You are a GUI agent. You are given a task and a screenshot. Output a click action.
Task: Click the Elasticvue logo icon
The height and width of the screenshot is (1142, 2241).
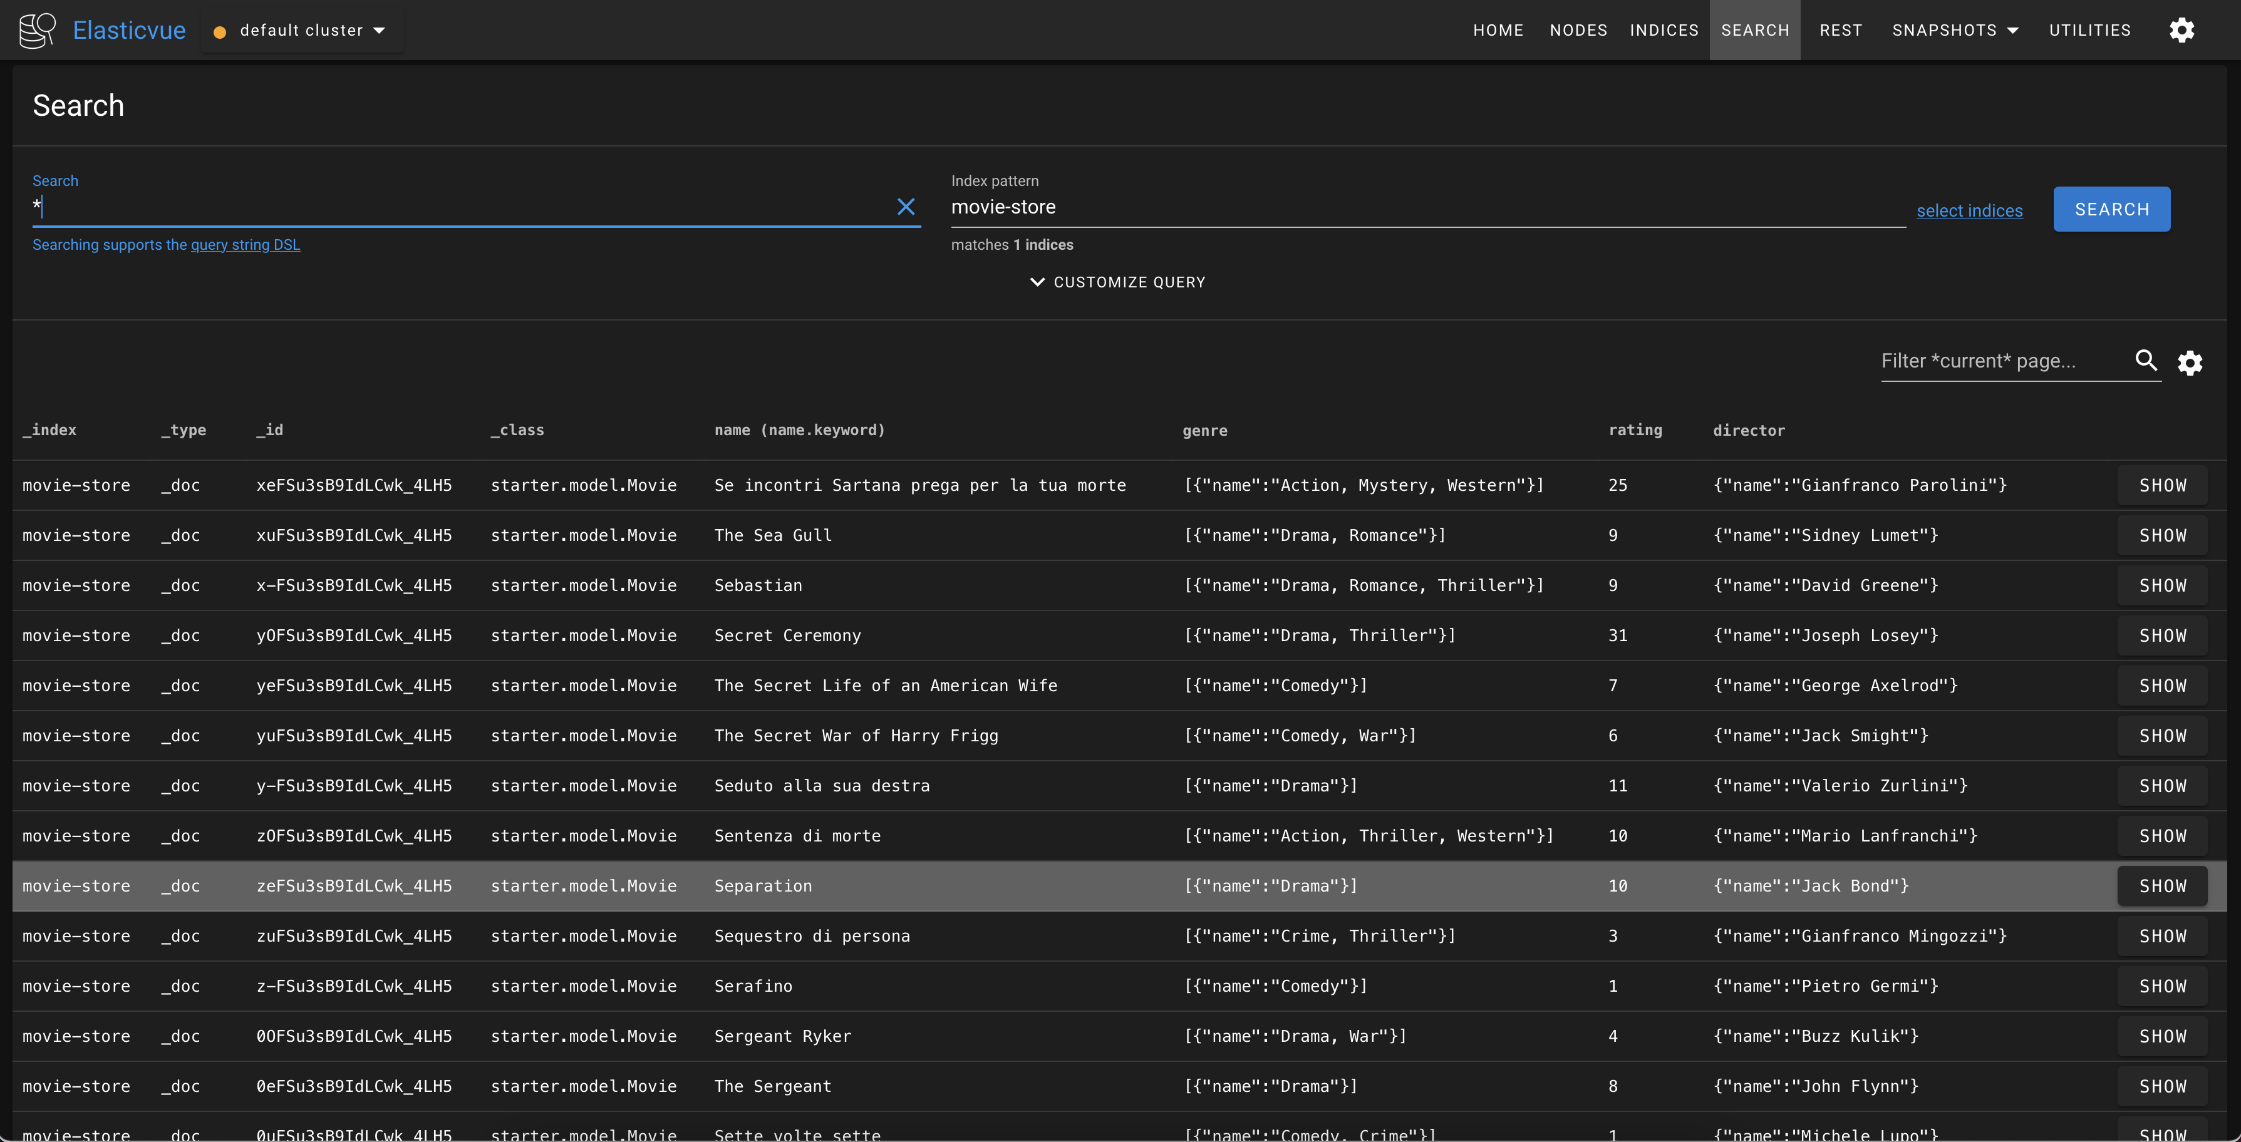coord(38,31)
